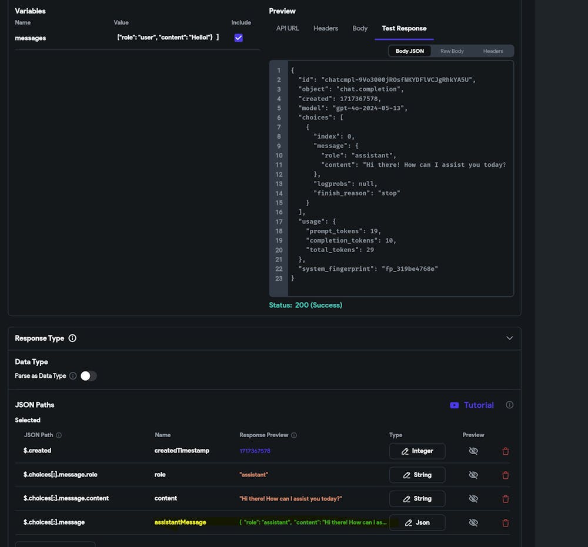
Task: Enable the Parse as Data Type toggle
Action: (88, 376)
